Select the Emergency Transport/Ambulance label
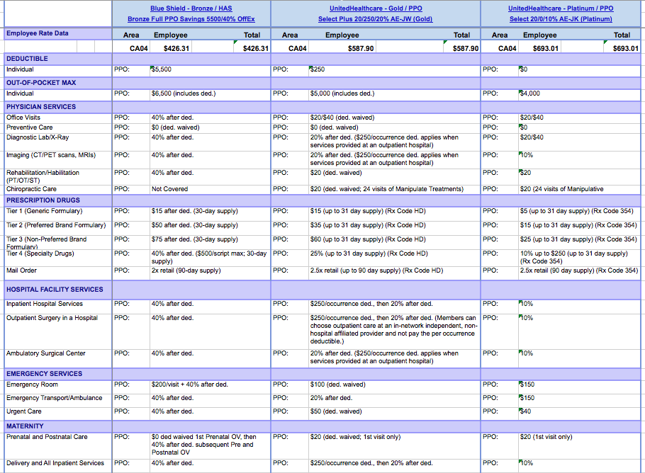This screenshot has height=473, width=645. [x=58, y=401]
